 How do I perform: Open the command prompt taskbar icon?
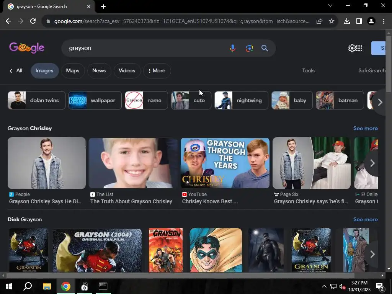point(103,286)
